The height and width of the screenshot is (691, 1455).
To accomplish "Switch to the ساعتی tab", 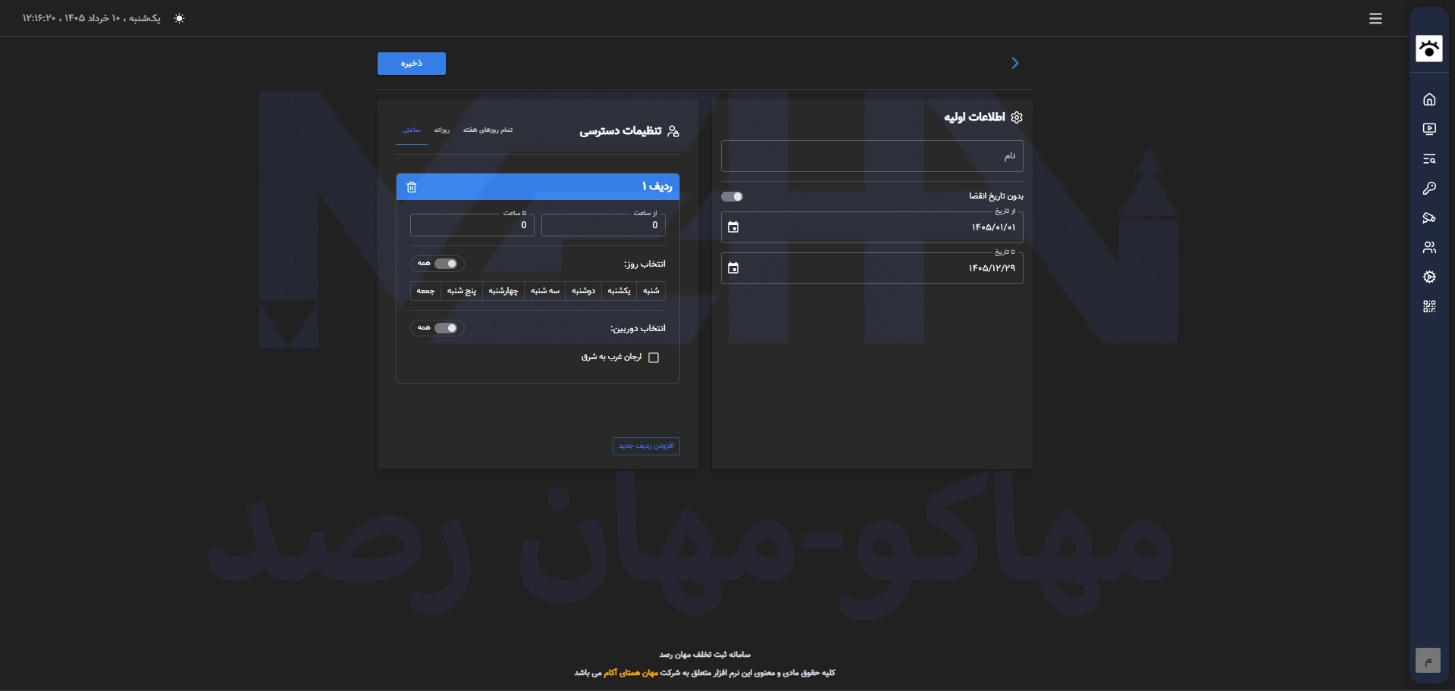I will (x=412, y=130).
